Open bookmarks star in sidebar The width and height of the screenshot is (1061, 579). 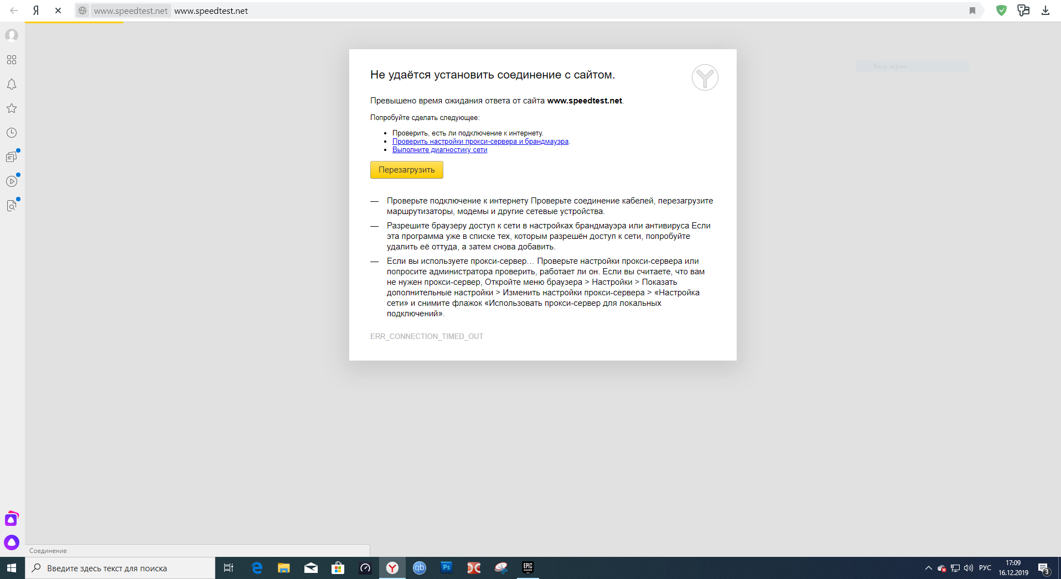pyautogui.click(x=12, y=108)
